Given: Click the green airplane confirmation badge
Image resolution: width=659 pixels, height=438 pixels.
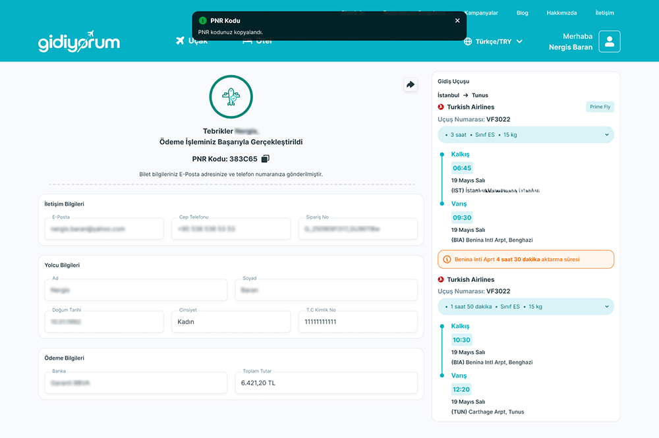Looking at the screenshot, I should point(231,97).
